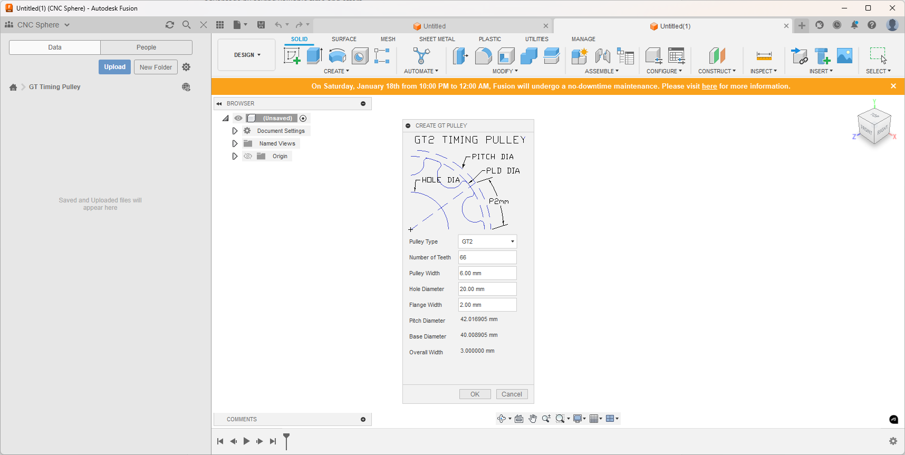Open the People tab in data panel
The width and height of the screenshot is (905, 455).
146,47
